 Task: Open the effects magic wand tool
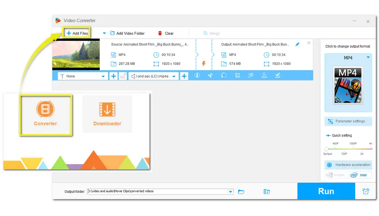coord(251,75)
